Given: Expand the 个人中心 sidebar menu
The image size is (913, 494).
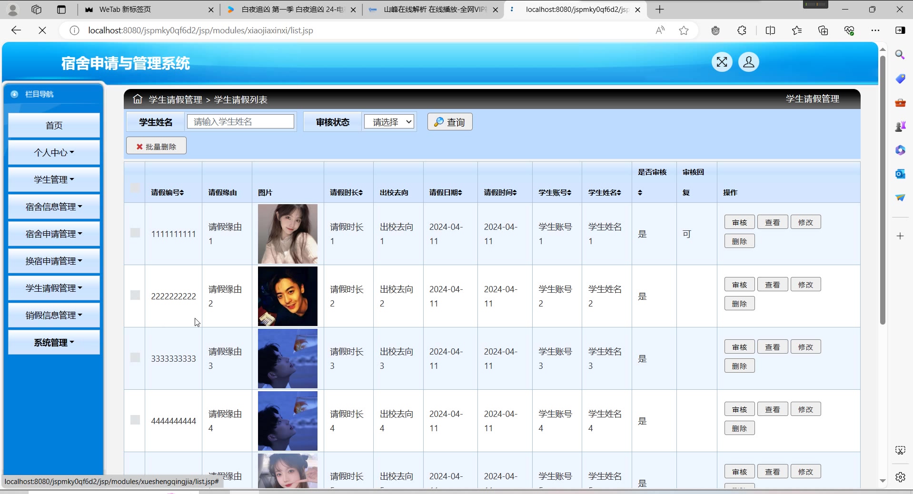Looking at the screenshot, I should click(54, 152).
